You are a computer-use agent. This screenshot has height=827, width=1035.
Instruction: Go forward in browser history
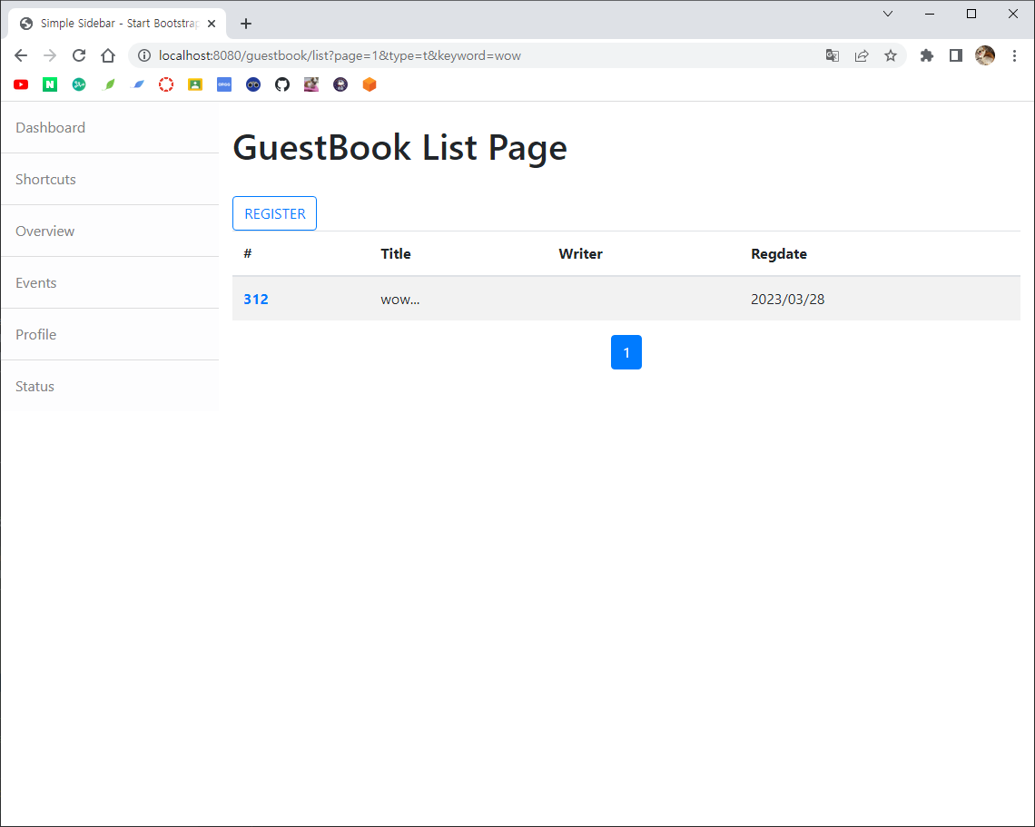(x=50, y=55)
